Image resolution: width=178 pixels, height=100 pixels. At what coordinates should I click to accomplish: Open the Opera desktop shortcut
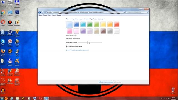point(3,23)
